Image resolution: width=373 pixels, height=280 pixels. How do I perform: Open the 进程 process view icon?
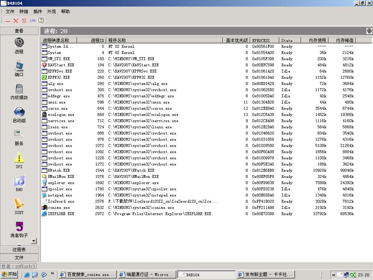tap(19, 43)
